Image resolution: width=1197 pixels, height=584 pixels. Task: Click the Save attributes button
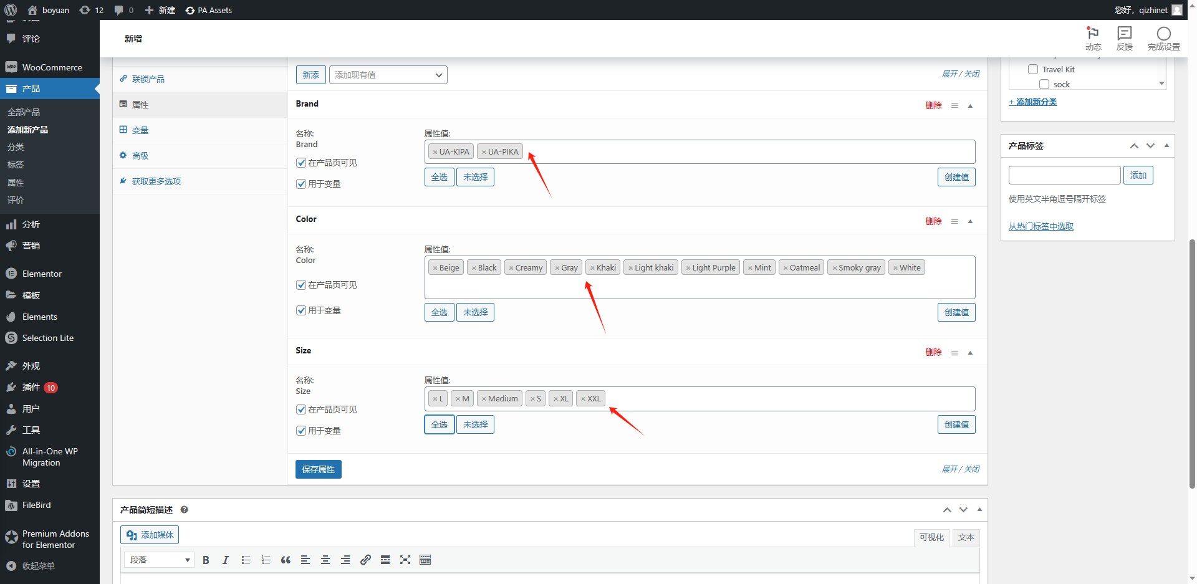[318, 469]
